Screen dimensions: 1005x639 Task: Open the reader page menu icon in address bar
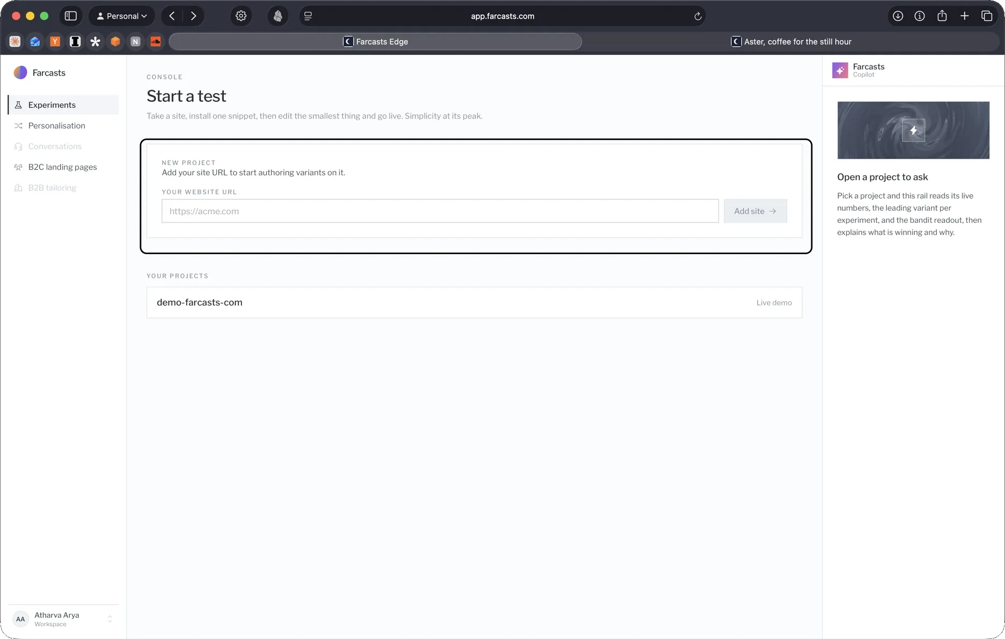click(x=308, y=16)
